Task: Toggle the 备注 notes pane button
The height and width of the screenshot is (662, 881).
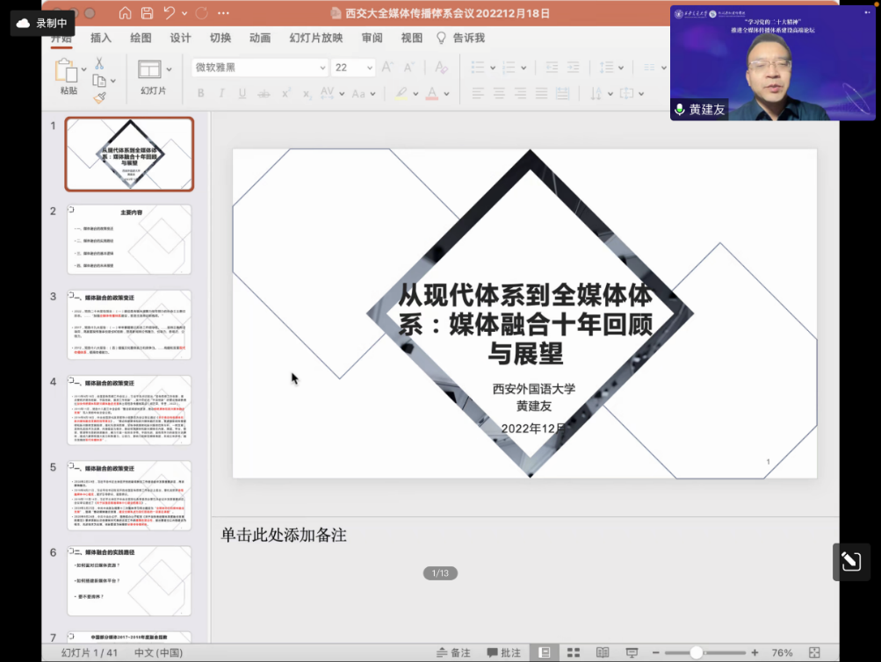Action: [x=454, y=652]
